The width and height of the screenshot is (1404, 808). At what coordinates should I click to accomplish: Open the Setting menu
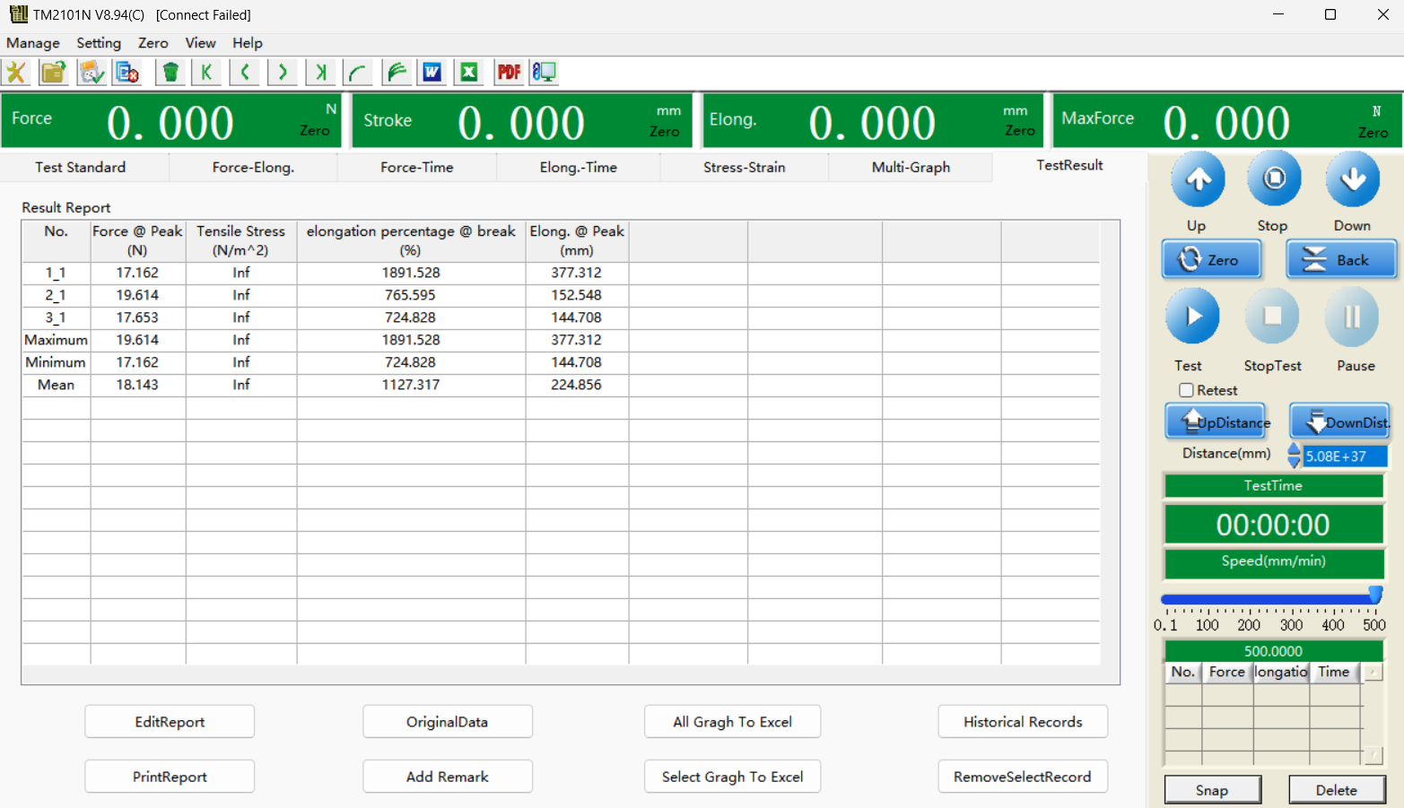click(x=99, y=43)
